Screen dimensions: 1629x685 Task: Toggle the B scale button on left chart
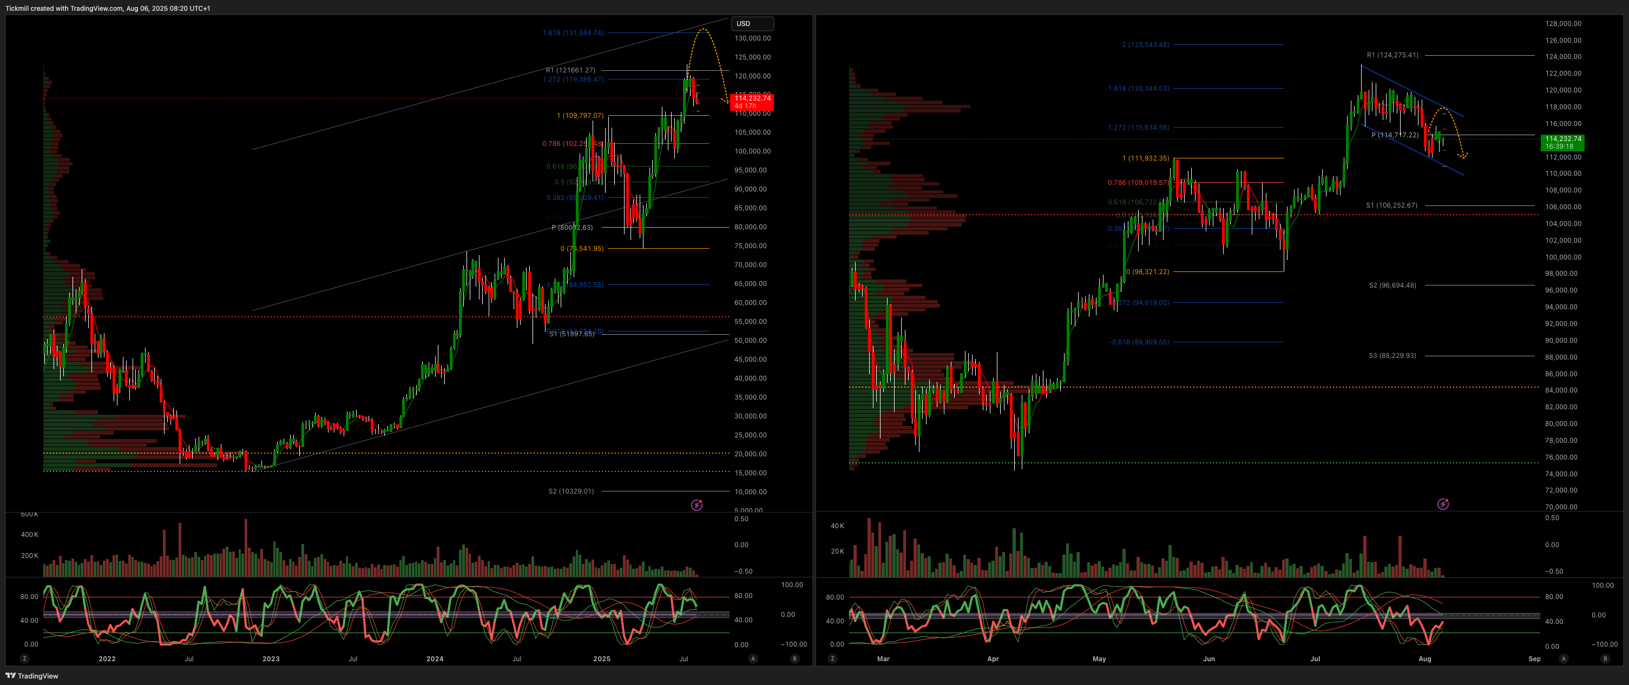(794, 659)
